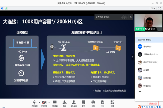Screen dimensions: 163x108
Task: Click the 离开会议 leave meeting button
Action: click(x=153, y=103)
